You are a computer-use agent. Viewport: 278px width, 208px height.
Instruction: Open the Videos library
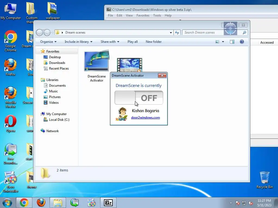[x=54, y=103]
